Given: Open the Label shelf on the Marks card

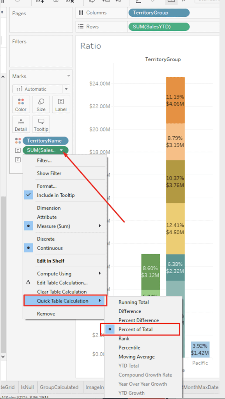Looking at the screenshot, I should click(61, 104).
